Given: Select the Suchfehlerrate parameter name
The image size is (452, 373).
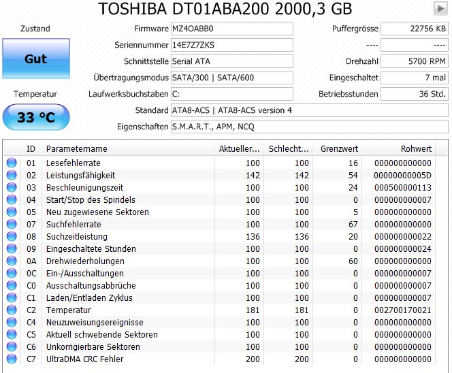Looking at the screenshot, I should point(74,224).
